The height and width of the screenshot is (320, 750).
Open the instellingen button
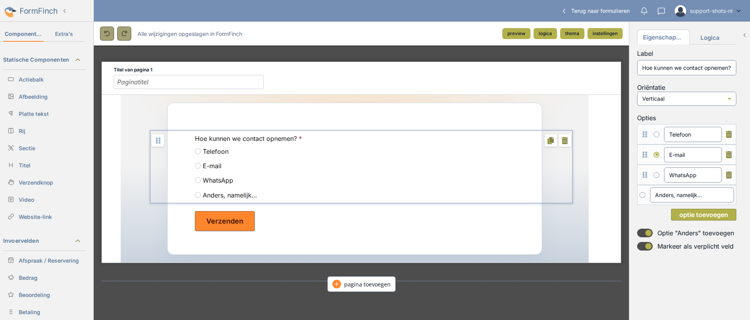tap(605, 34)
